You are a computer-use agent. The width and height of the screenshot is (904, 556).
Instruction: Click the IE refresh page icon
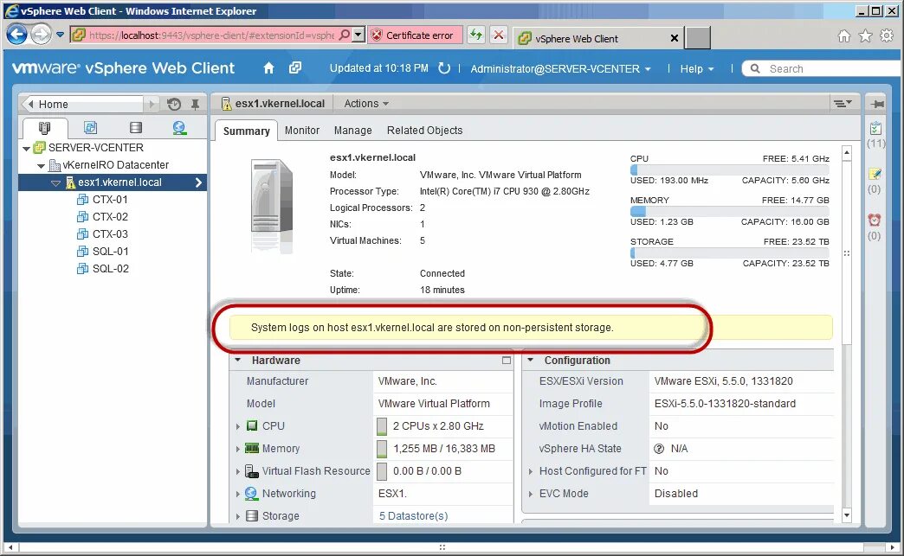click(476, 35)
